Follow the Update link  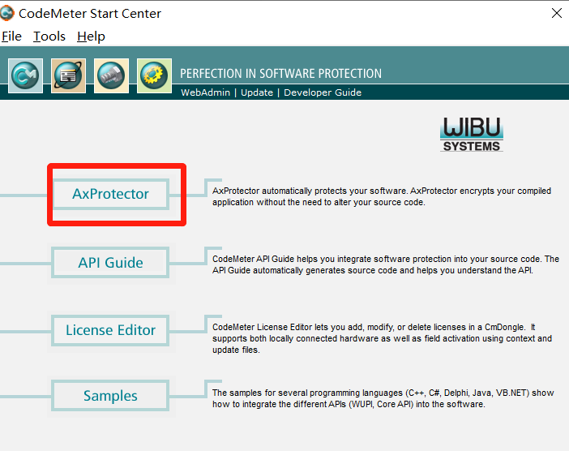click(257, 92)
